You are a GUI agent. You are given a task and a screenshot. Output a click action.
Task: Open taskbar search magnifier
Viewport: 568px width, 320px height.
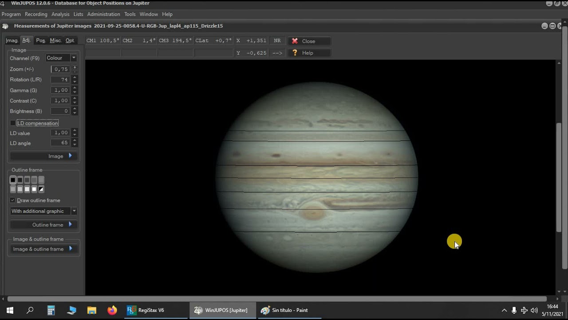(30, 310)
